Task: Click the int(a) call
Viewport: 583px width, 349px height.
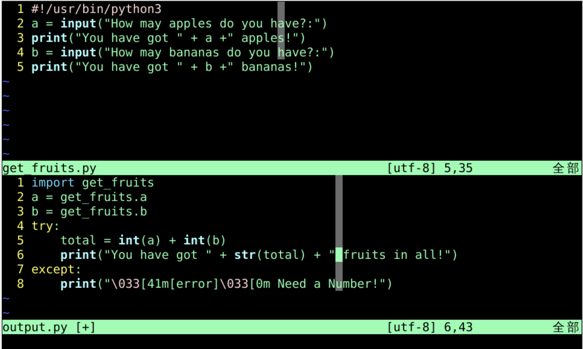Action: tap(139, 241)
